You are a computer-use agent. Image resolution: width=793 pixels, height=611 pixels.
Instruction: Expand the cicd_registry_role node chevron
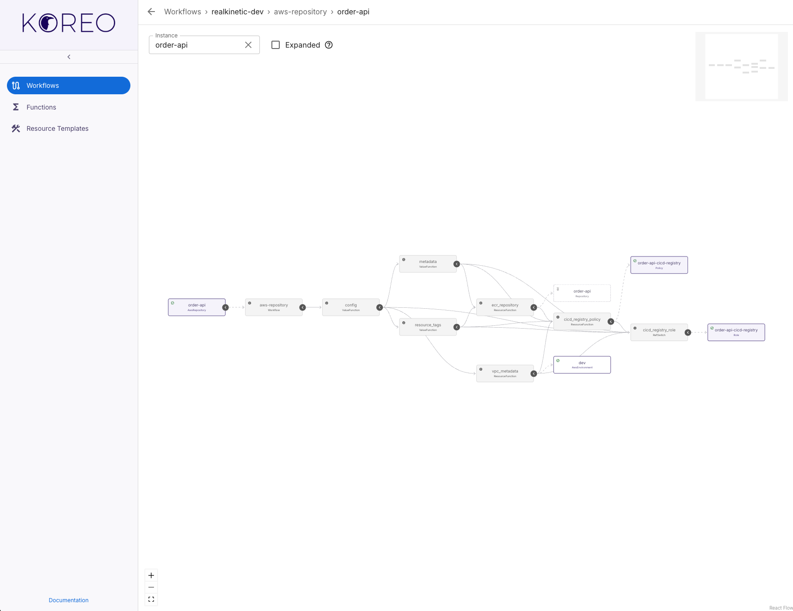click(688, 332)
